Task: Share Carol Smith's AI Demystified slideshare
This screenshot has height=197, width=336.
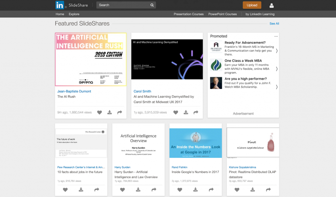Action: click(x=196, y=112)
